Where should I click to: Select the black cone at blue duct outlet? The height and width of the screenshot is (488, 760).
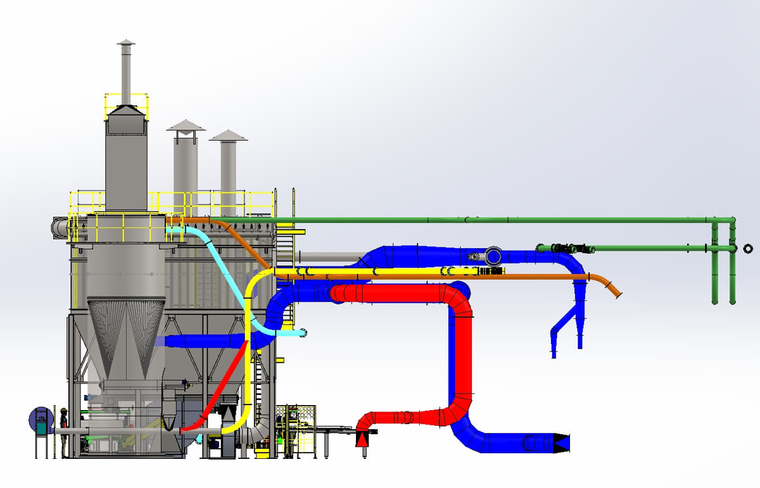(x=561, y=442)
